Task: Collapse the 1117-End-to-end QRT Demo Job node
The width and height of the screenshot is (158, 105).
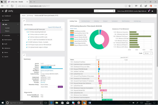Action: point(25,29)
